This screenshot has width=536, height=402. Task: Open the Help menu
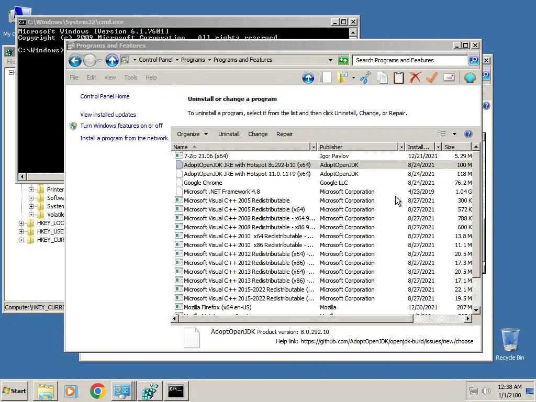coord(151,77)
